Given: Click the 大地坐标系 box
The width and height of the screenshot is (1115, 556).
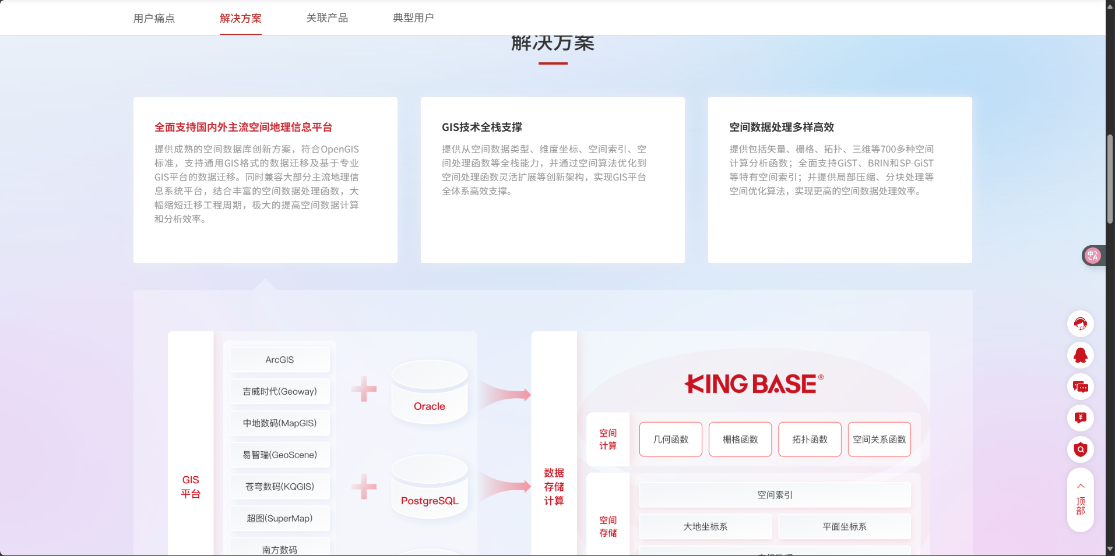Looking at the screenshot, I should 705,526.
